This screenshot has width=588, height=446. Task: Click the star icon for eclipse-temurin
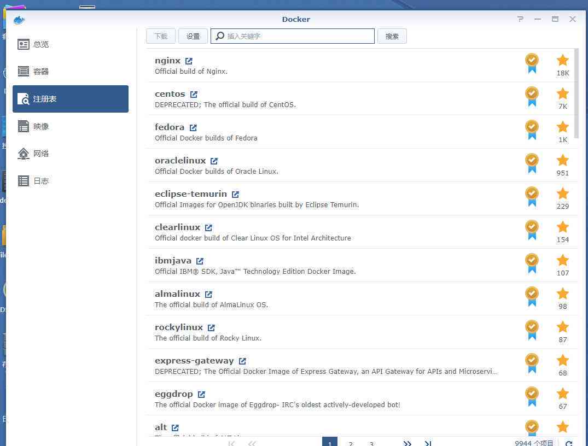562,193
